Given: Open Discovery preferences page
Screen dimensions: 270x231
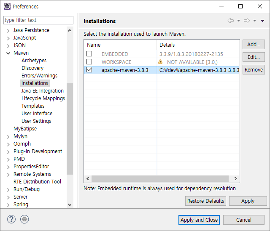Looking at the screenshot, I should [x=32, y=68].
